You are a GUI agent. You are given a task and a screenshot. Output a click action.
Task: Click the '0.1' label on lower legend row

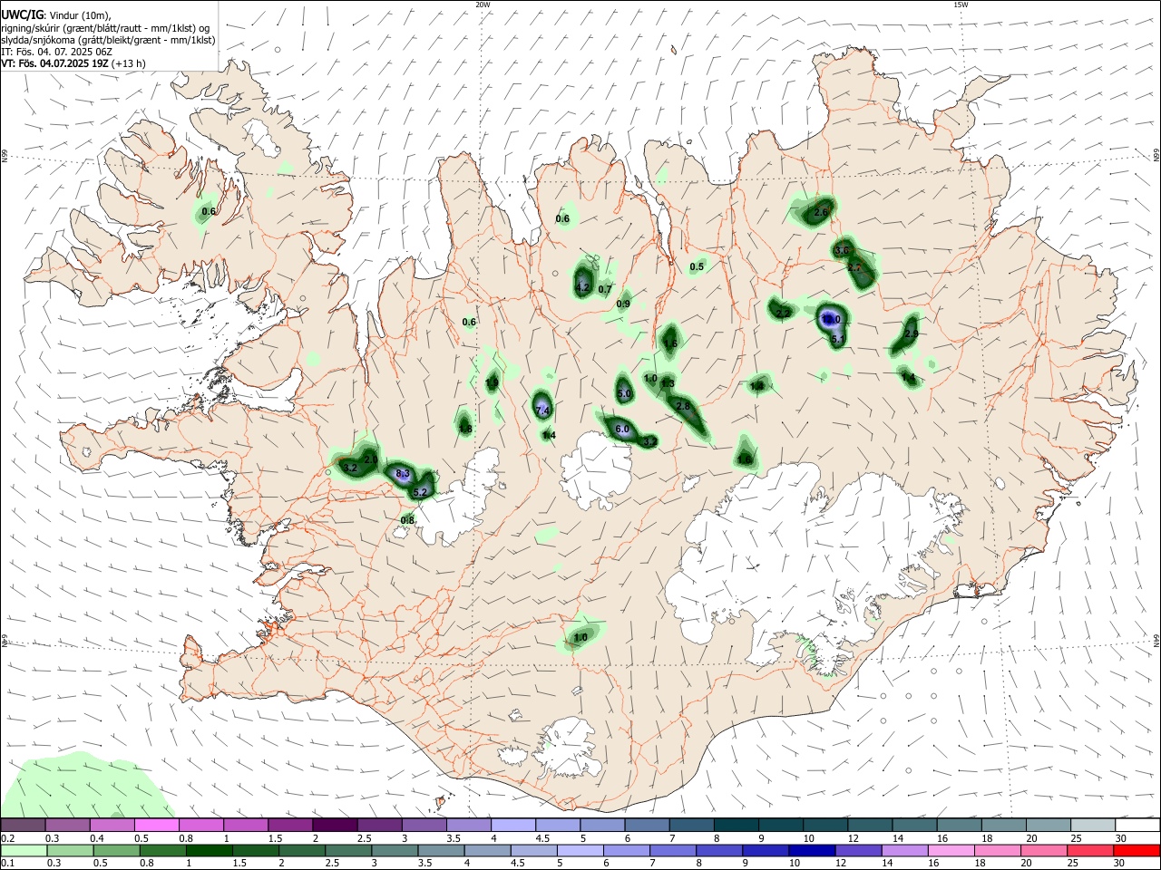pos(8,864)
